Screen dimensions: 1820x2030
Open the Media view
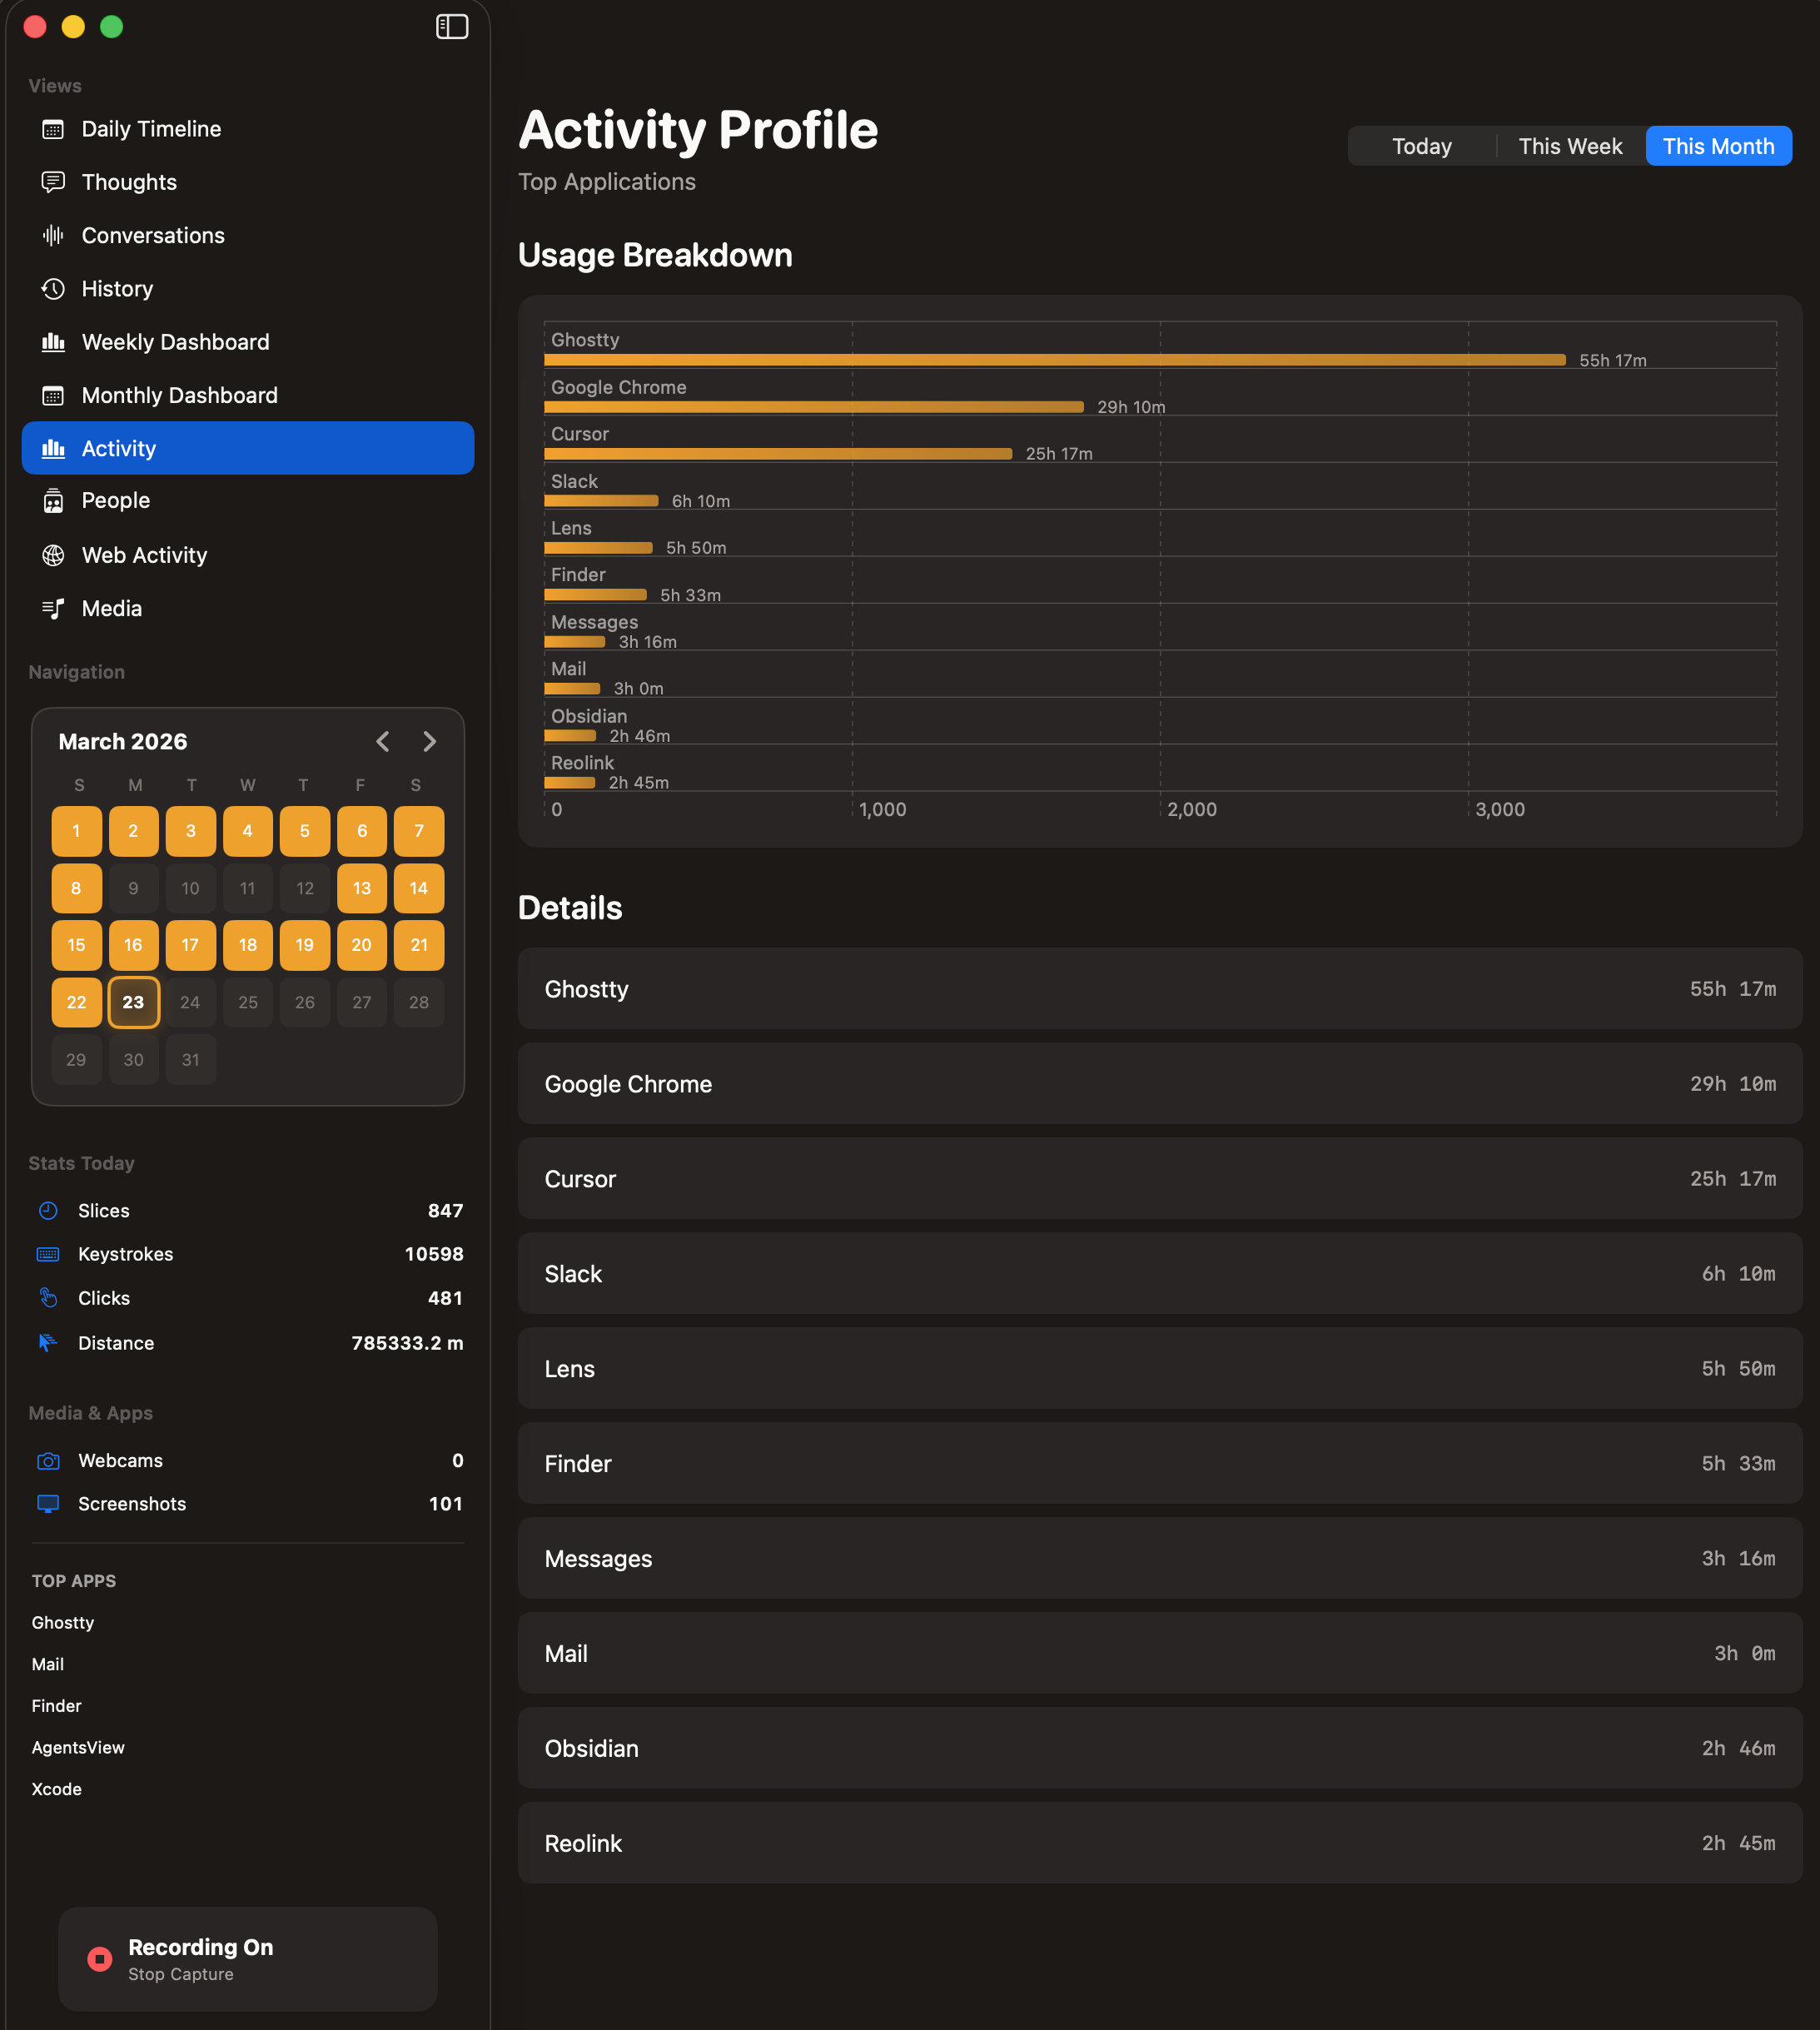coord(110,608)
